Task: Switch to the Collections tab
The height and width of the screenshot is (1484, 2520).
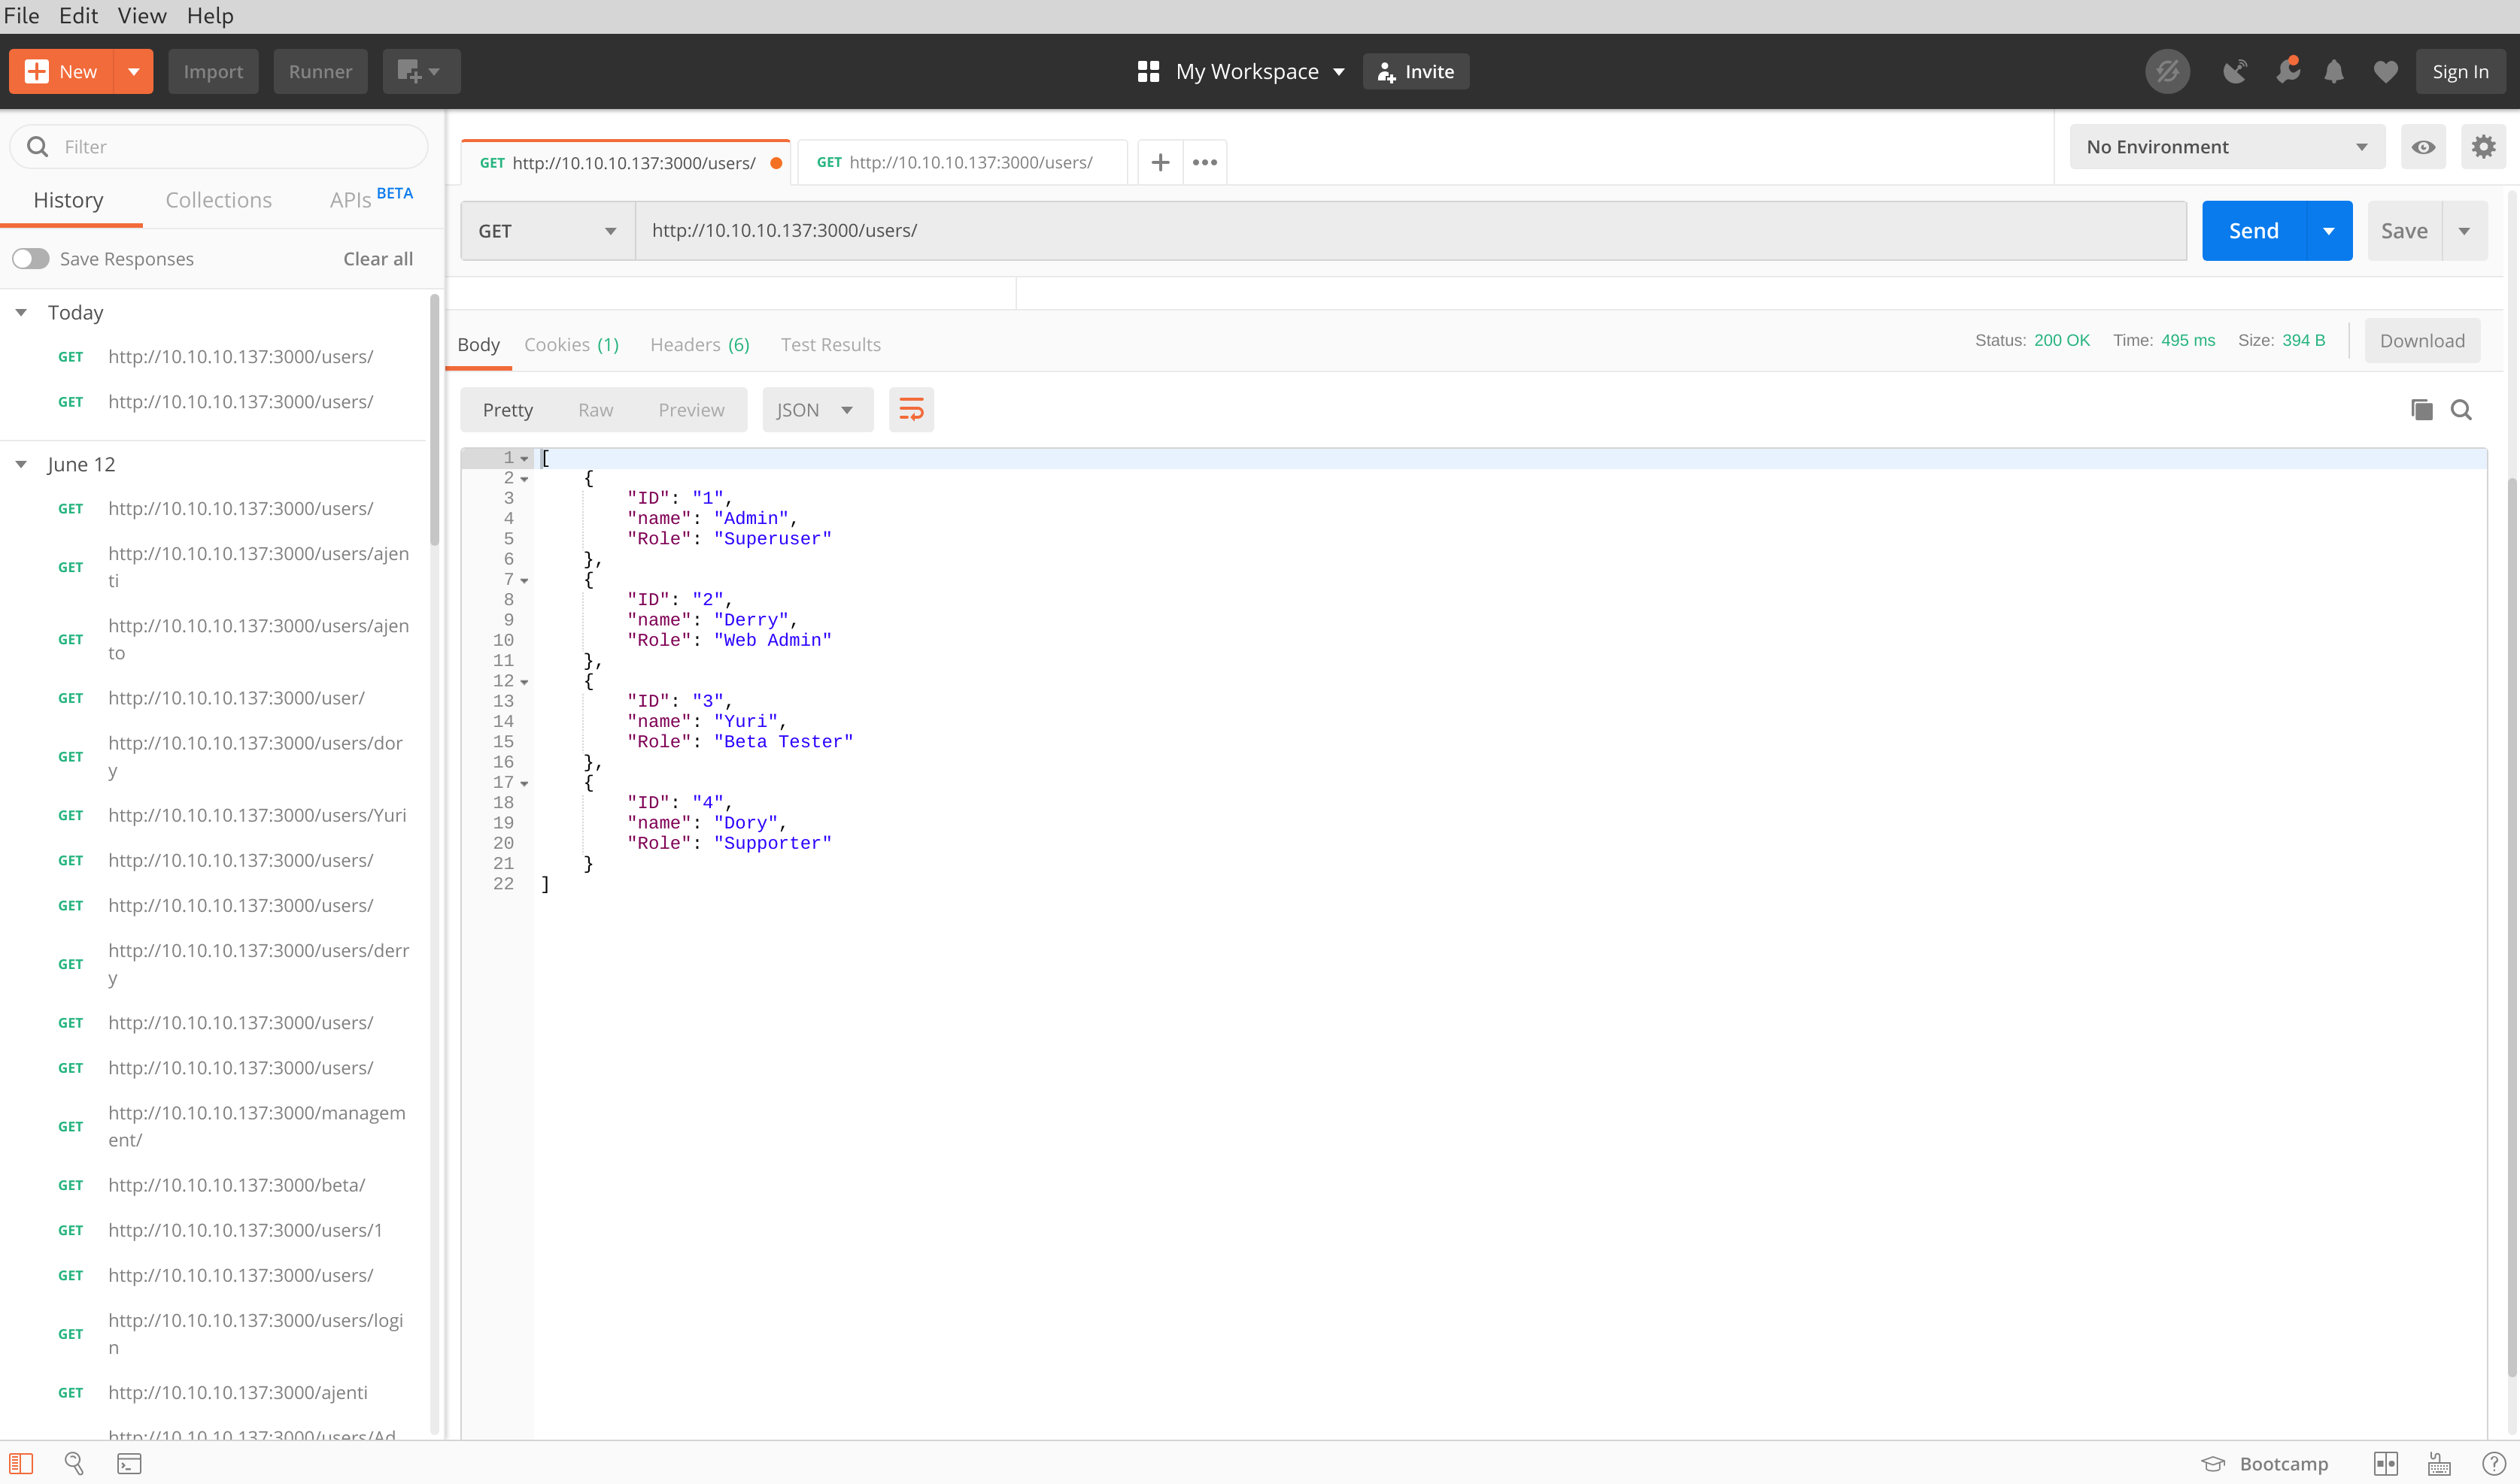Action: point(218,200)
